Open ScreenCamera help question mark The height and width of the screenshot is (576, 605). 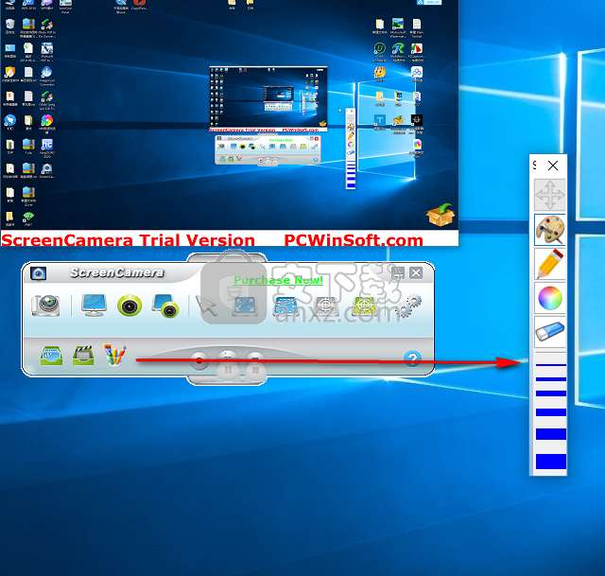coord(412,358)
